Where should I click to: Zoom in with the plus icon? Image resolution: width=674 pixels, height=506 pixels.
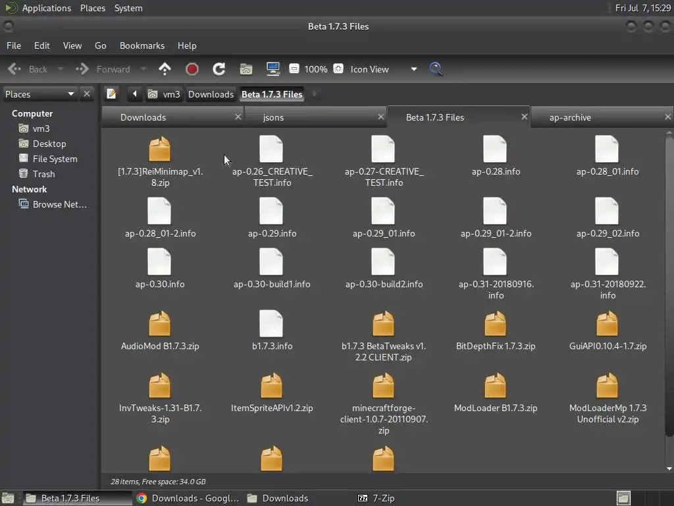338,69
